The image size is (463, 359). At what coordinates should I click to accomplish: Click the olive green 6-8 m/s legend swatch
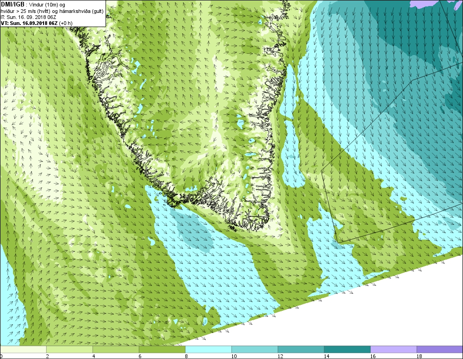point(162,349)
